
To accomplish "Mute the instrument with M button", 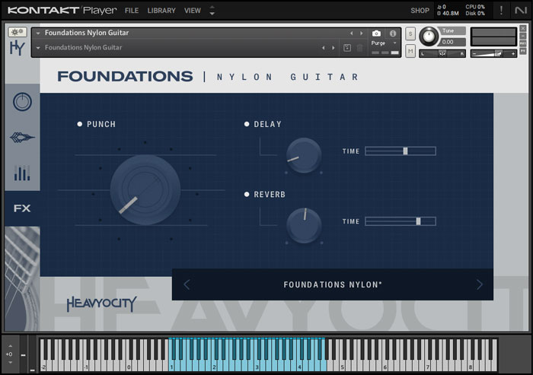I will tap(410, 51).
